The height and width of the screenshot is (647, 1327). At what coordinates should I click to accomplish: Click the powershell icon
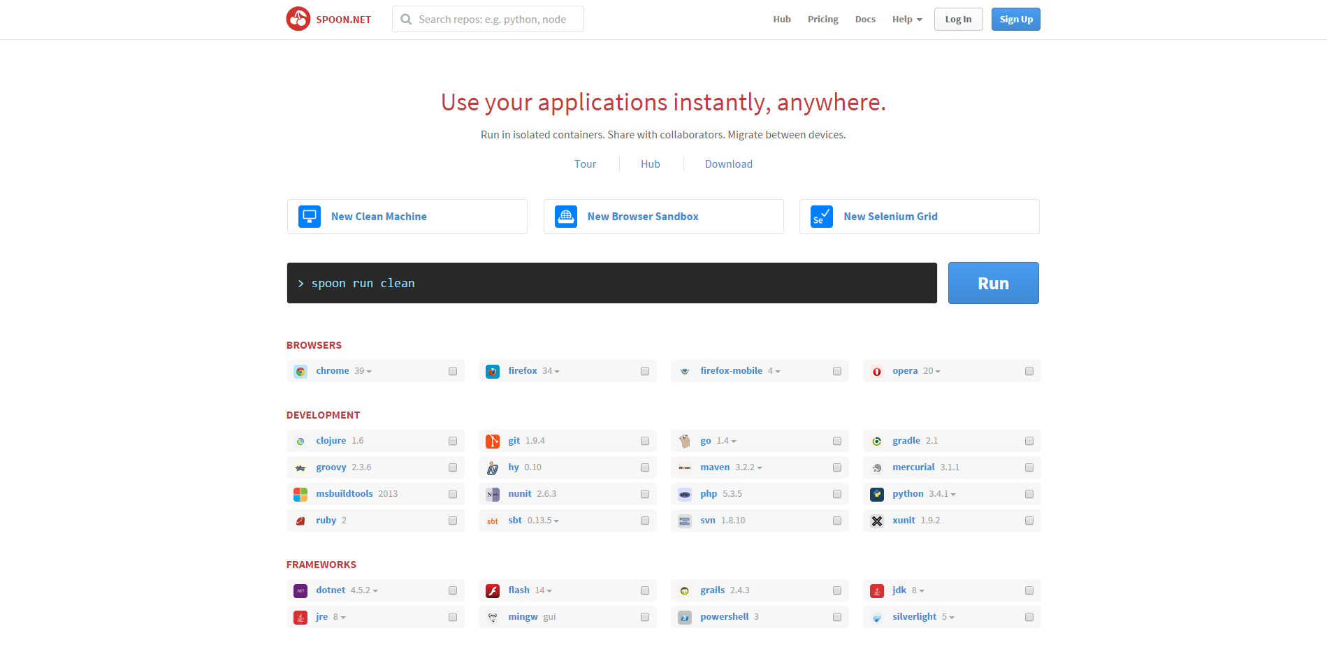click(685, 618)
